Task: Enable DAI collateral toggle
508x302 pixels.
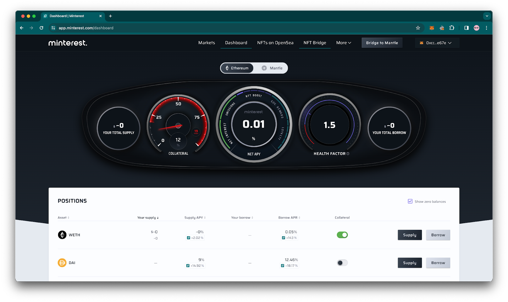Action: coord(342,263)
